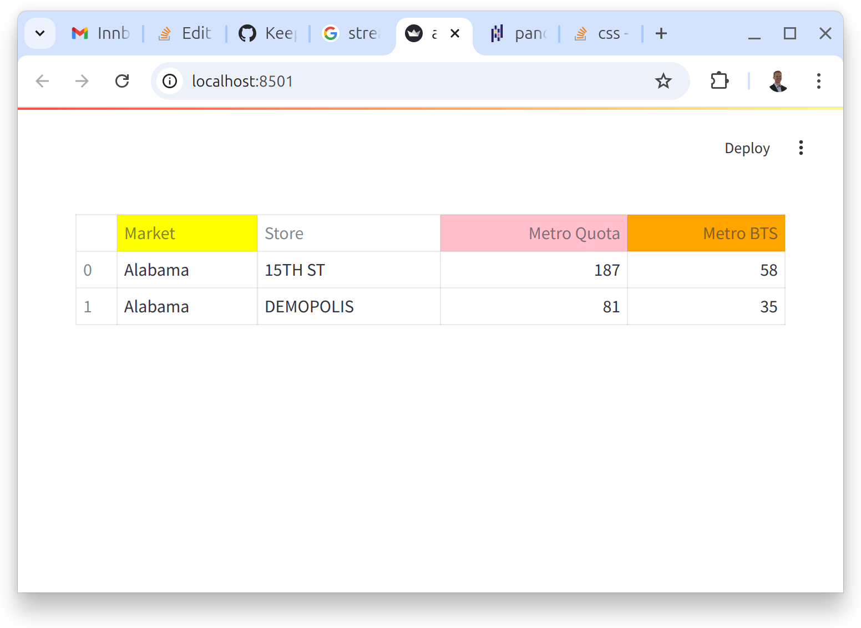Screen dimensions: 861x628
Task: Open the Chrome profile avatar
Action: [778, 81]
